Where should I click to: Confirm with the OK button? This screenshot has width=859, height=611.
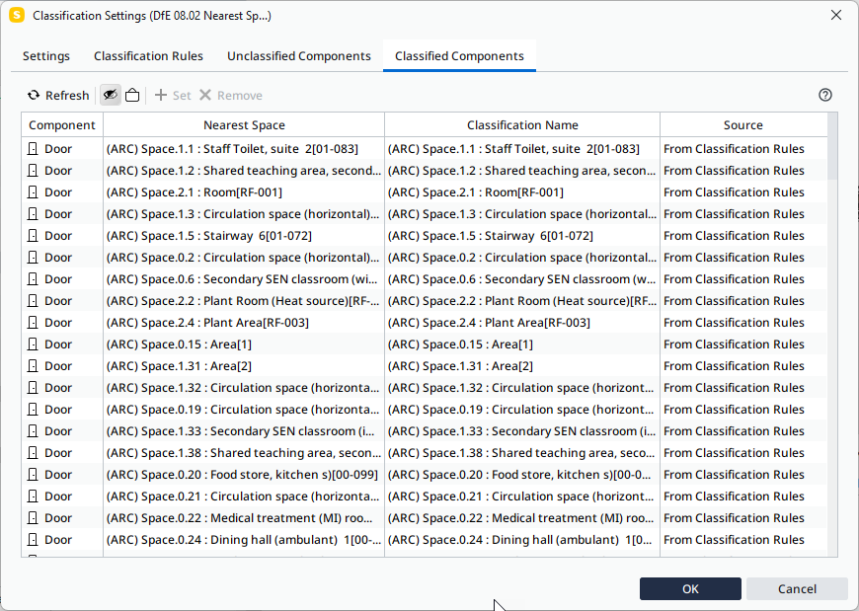[x=690, y=589]
